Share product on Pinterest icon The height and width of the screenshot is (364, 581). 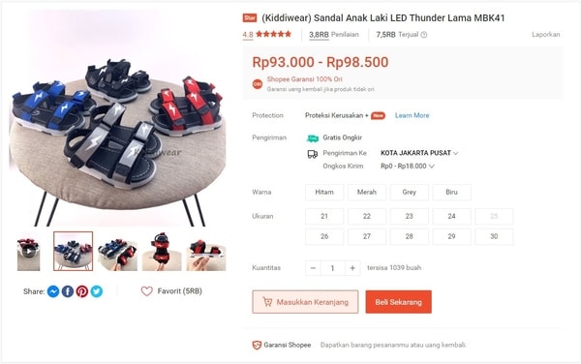(x=82, y=291)
